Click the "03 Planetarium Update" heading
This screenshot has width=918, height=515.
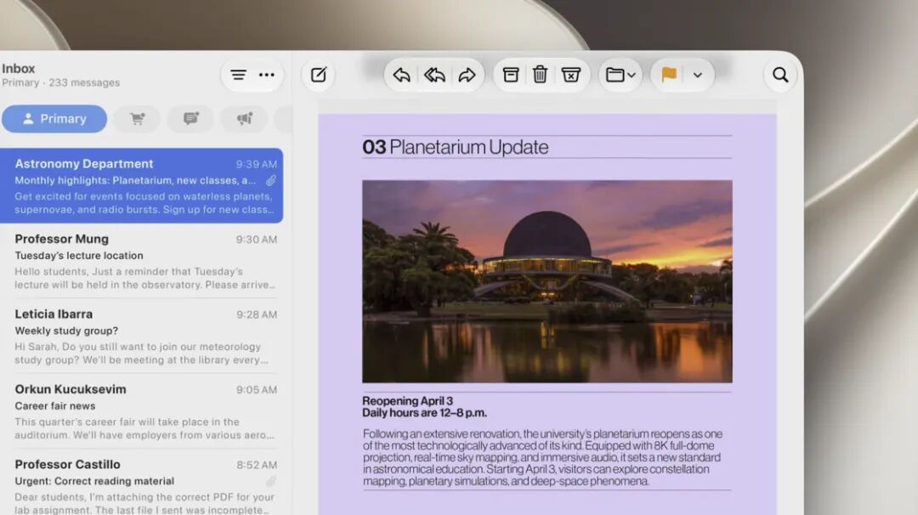[456, 147]
